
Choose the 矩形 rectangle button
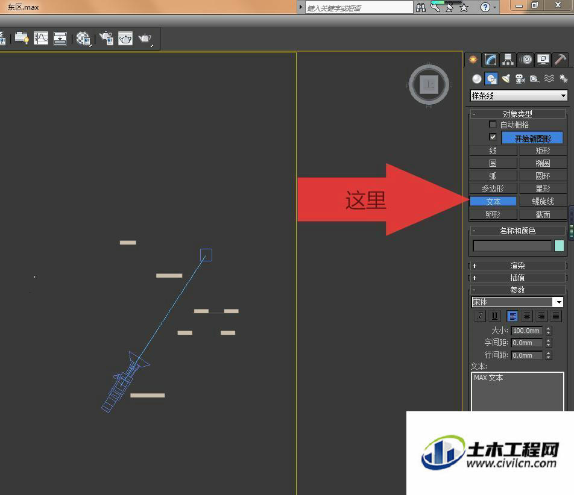tap(543, 151)
